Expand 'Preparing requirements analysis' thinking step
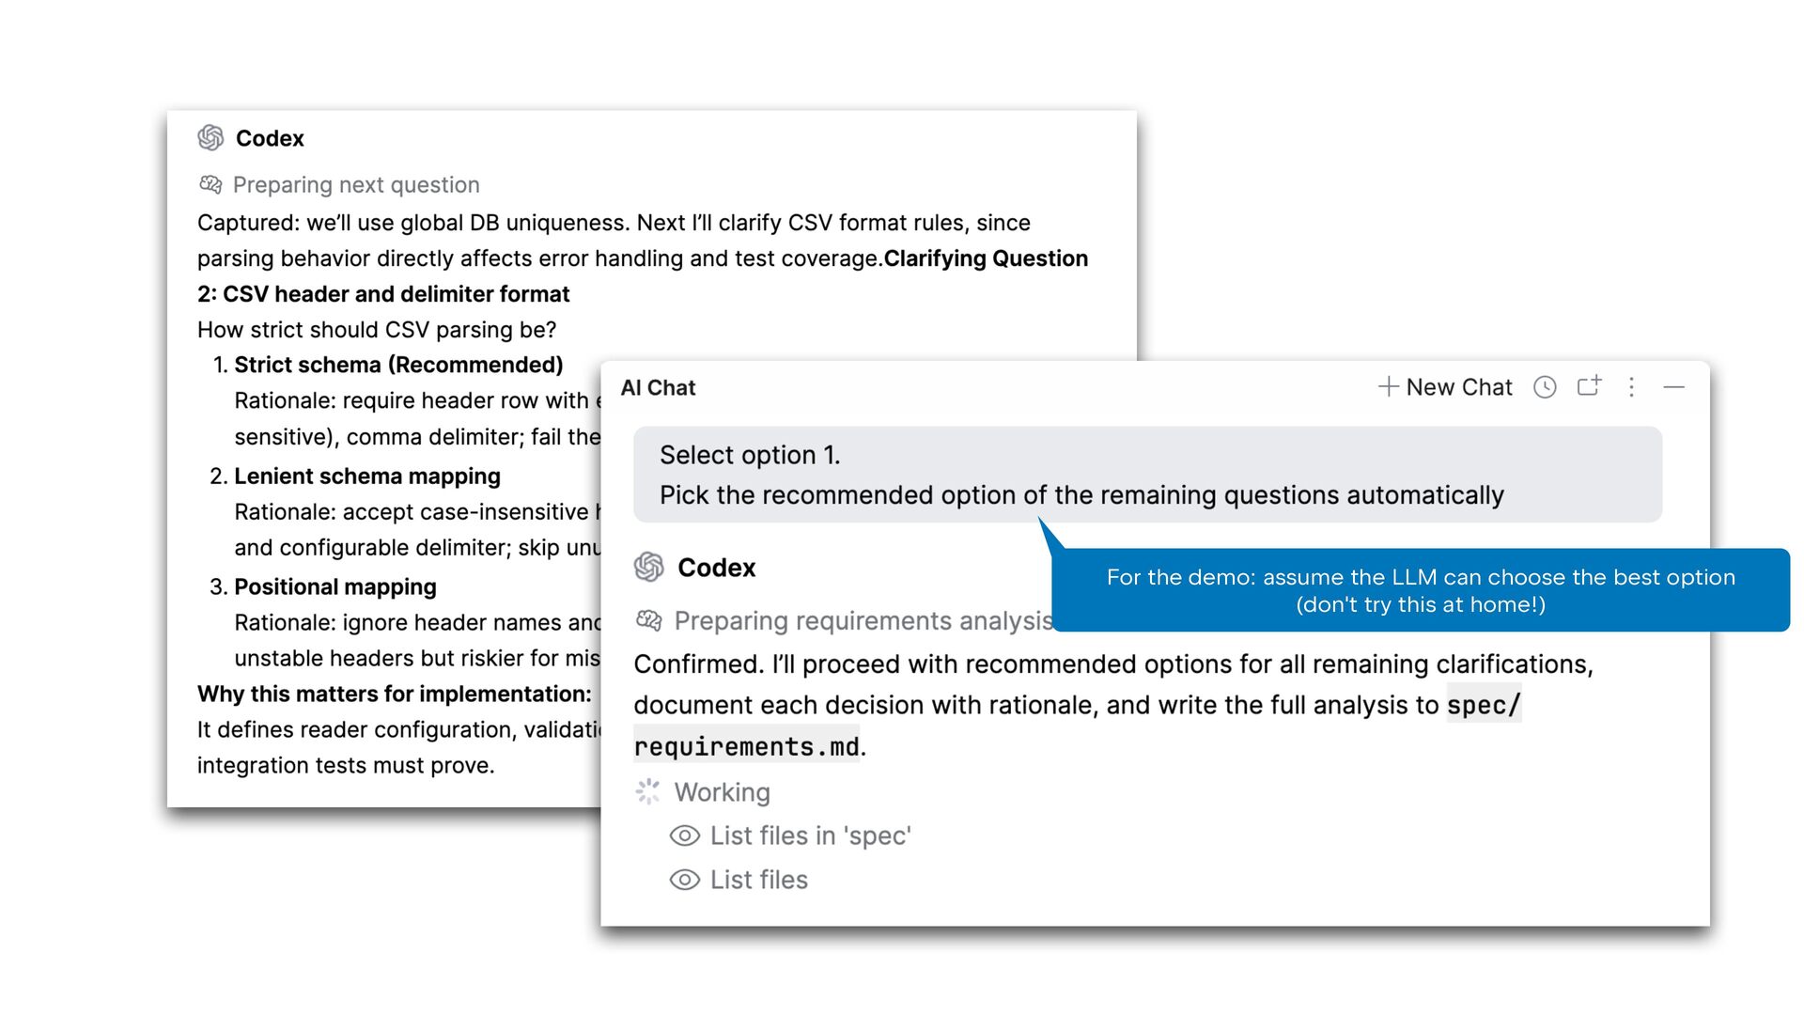 click(x=863, y=621)
